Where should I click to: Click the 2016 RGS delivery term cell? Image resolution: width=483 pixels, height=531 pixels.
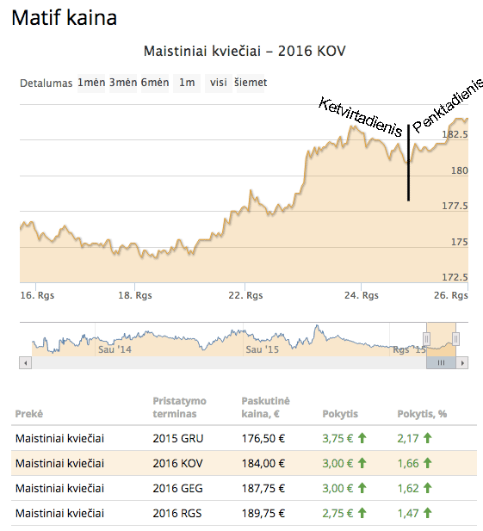click(x=177, y=514)
